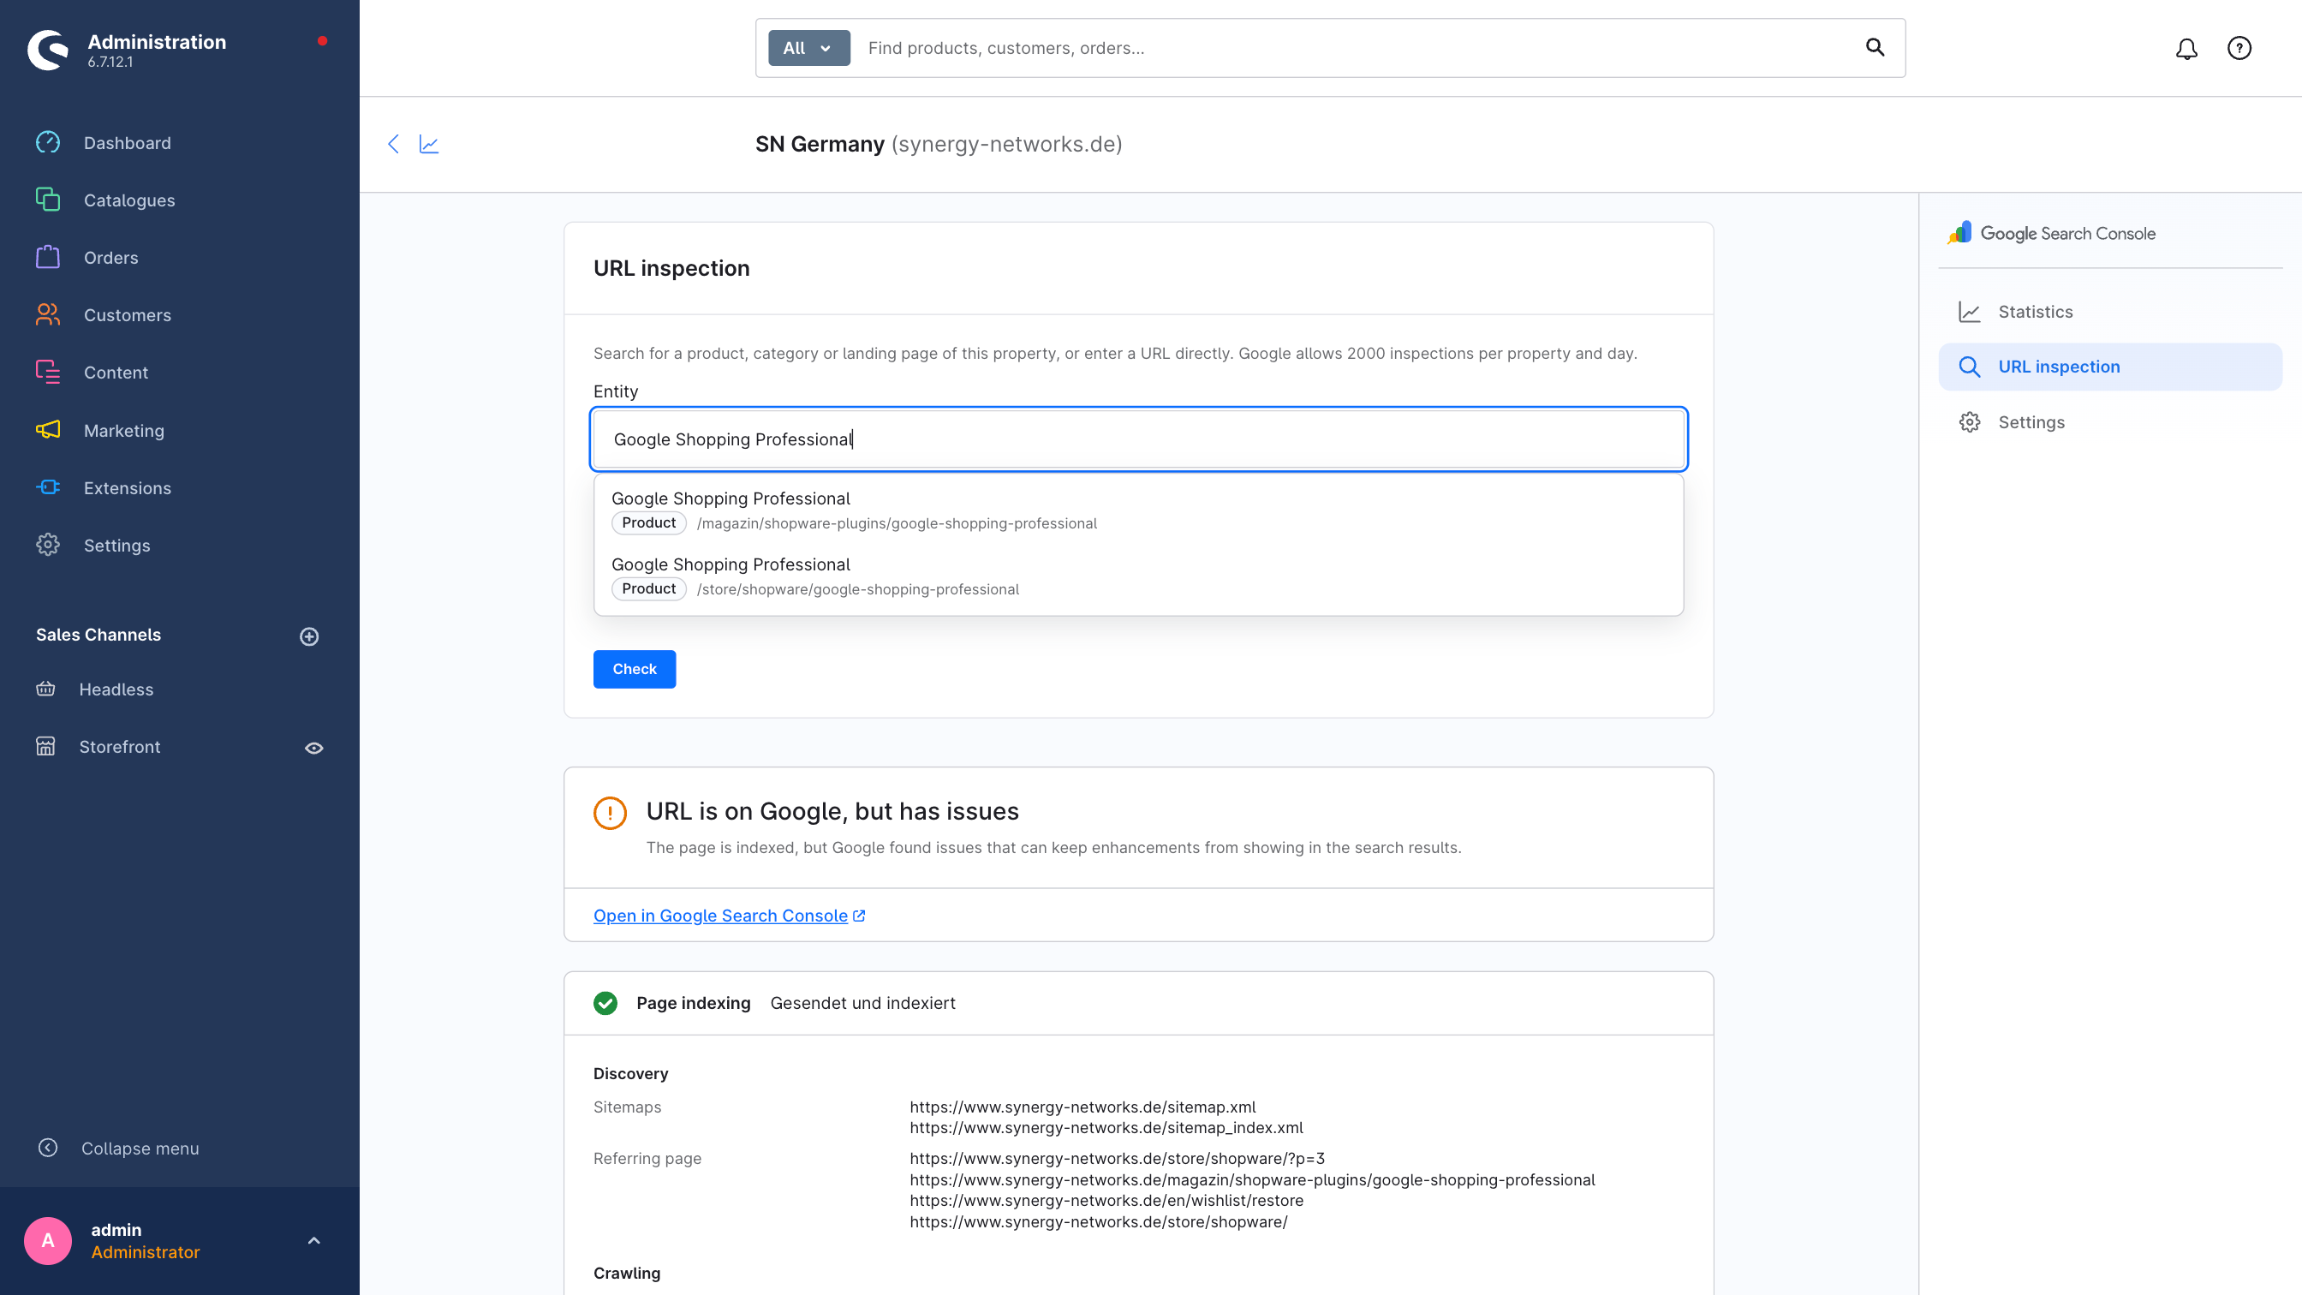This screenshot has width=2302, height=1295.
Task: Choose the magazin/shopware-plugins product suggestion
Action: click(x=1138, y=510)
